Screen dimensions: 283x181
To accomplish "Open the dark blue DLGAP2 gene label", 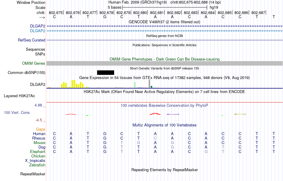I will click(x=38, y=26).
